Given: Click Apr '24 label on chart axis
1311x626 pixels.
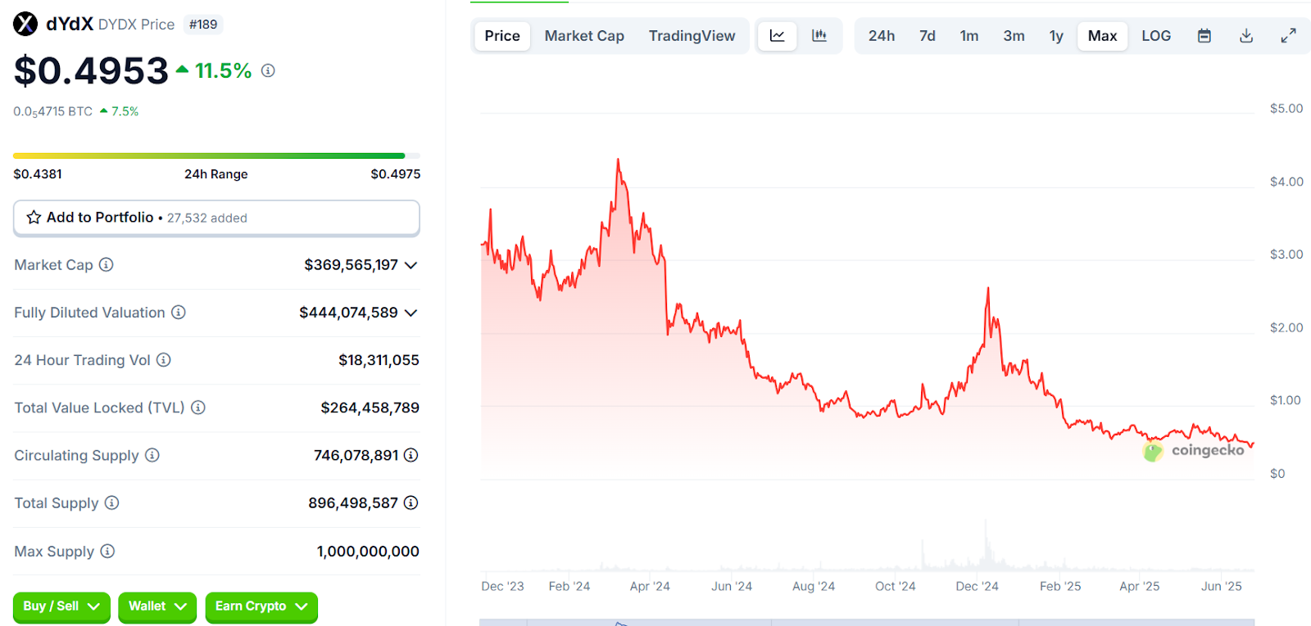Looking at the screenshot, I should coord(650,586).
